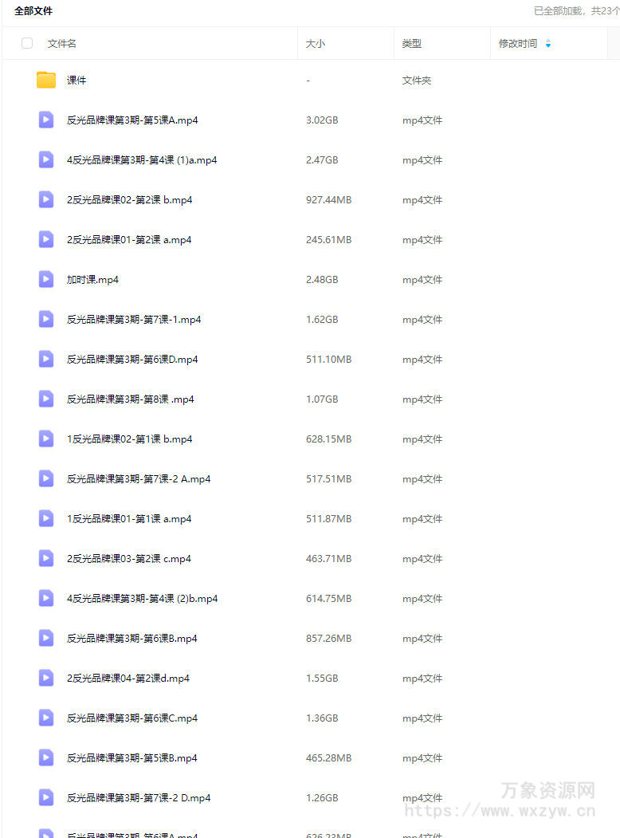This screenshot has width=620, height=838.
Task: Sort list by 大小 column header
Action: 315,44
